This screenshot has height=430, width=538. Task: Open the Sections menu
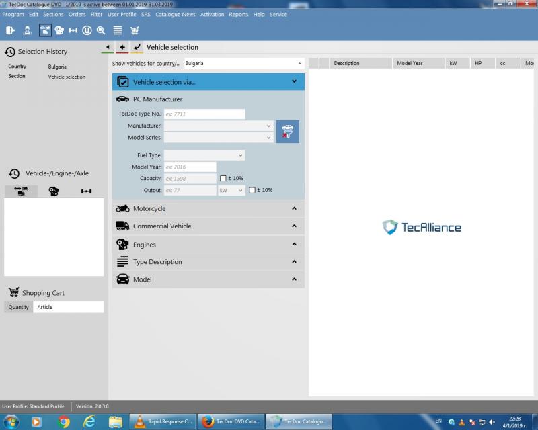(x=53, y=14)
